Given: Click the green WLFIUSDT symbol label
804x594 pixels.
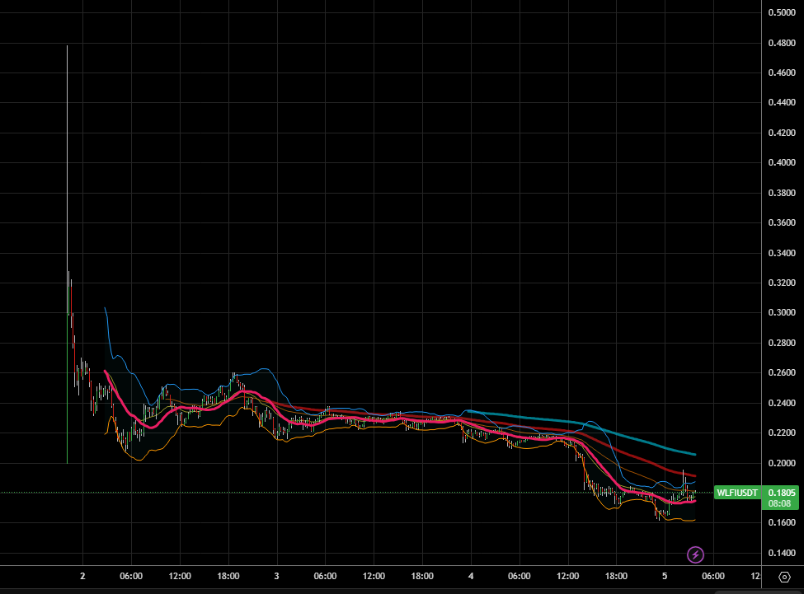Looking at the screenshot, I should coord(737,493).
